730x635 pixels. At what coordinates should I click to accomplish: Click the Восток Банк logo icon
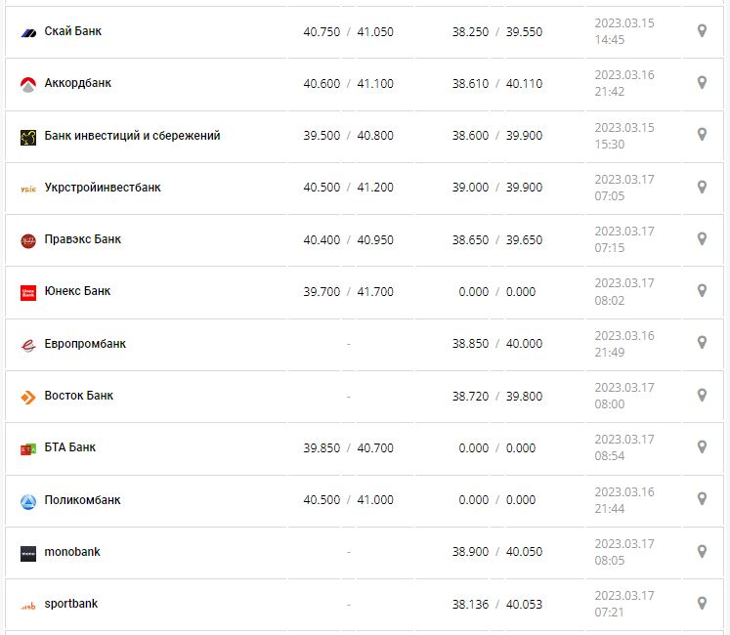tap(28, 397)
